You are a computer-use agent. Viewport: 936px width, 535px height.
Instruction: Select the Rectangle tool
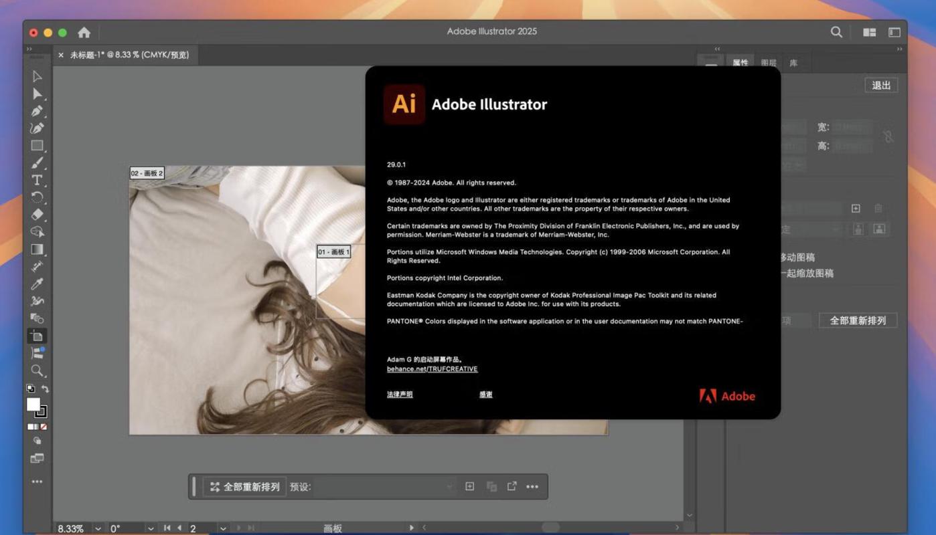pos(37,146)
